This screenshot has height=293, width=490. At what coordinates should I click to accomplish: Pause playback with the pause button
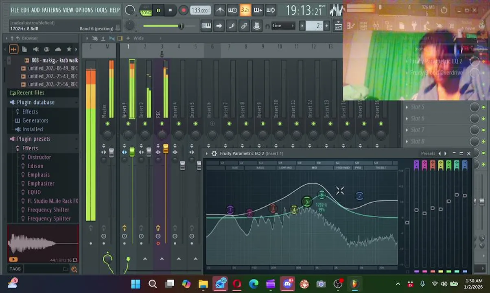(158, 10)
